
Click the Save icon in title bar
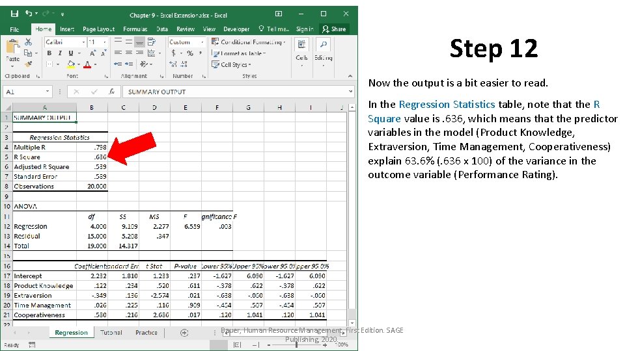14,14
